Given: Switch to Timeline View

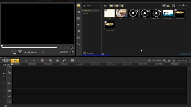Looking at the screenshot, I should (x=15, y=61).
